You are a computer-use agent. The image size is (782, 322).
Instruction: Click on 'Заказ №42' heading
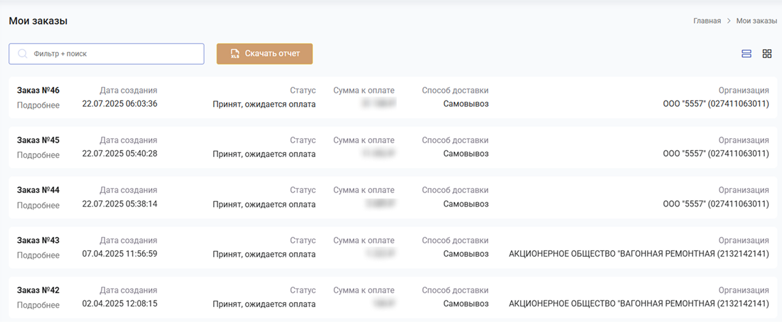pos(38,290)
